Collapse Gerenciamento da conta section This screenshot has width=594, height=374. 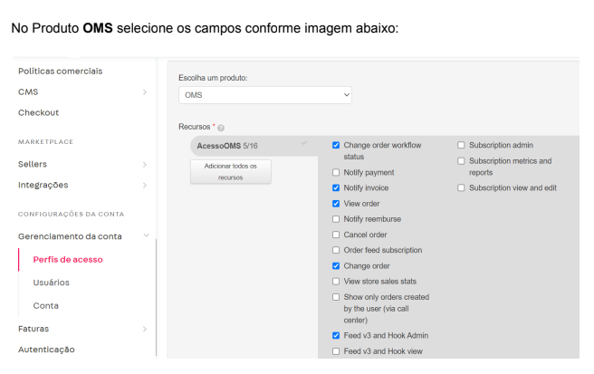(x=144, y=236)
